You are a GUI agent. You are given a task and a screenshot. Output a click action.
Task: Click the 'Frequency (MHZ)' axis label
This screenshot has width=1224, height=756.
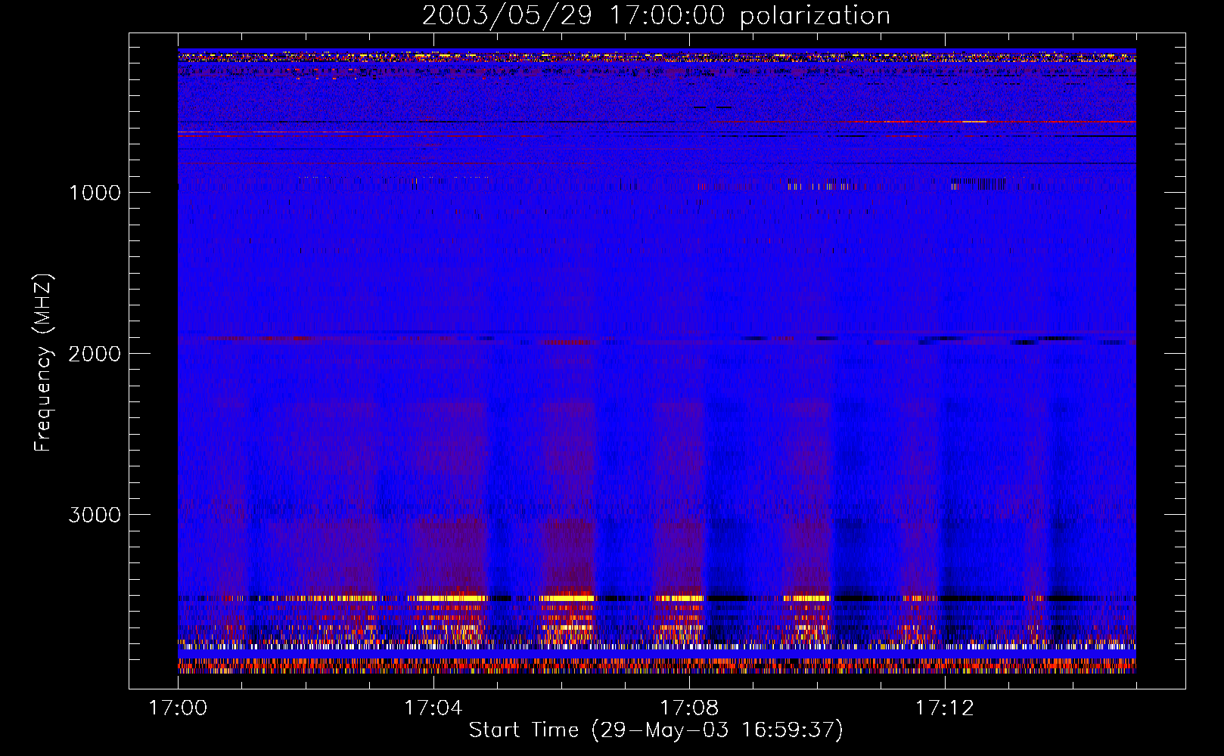pos(43,363)
